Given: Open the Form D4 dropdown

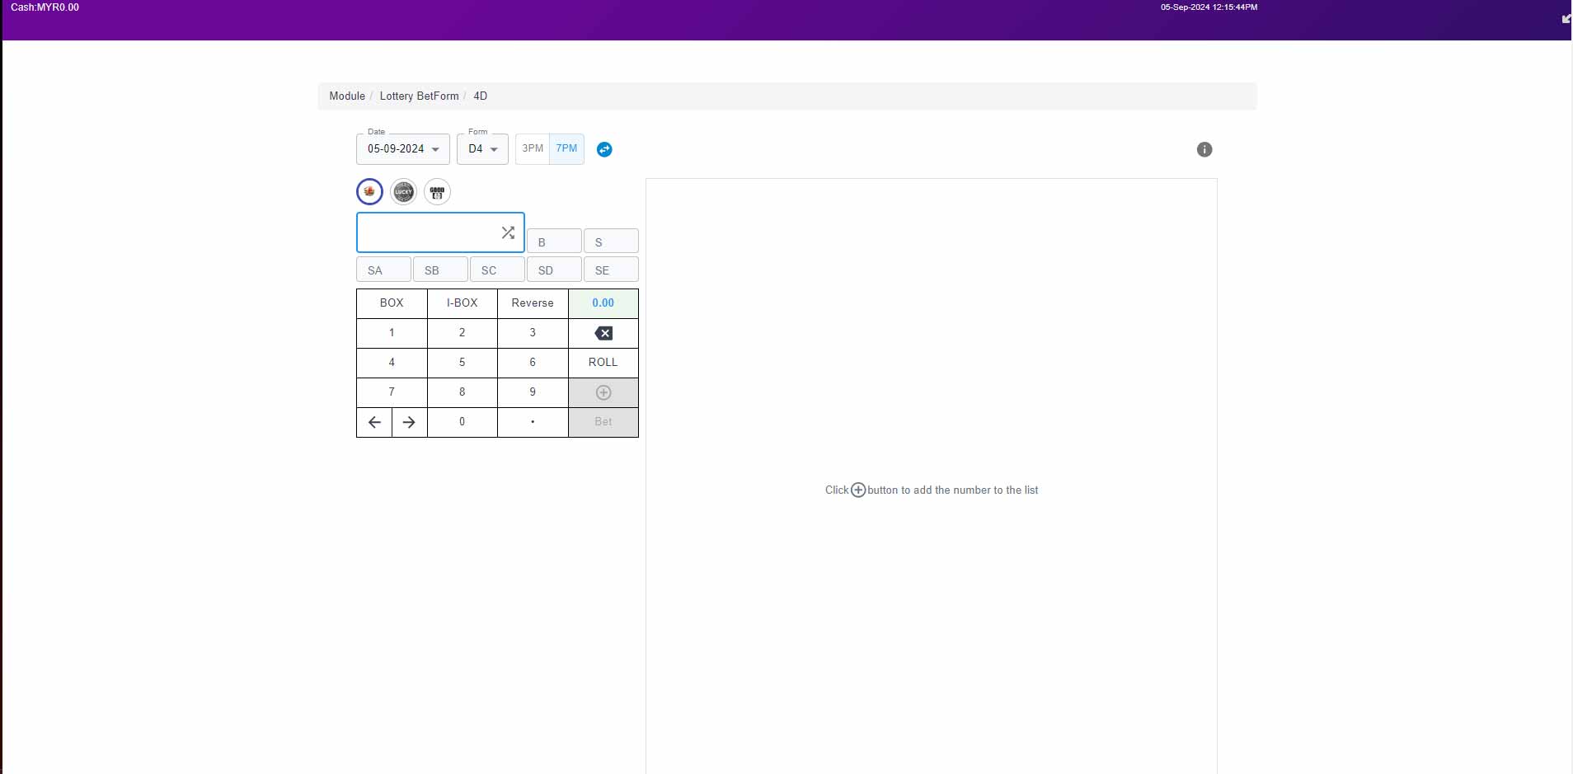Looking at the screenshot, I should pyautogui.click(x=482, y=149).
